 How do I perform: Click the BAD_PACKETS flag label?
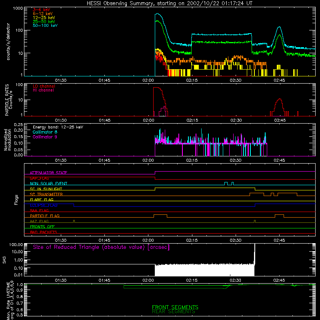[x=44, y=232]
